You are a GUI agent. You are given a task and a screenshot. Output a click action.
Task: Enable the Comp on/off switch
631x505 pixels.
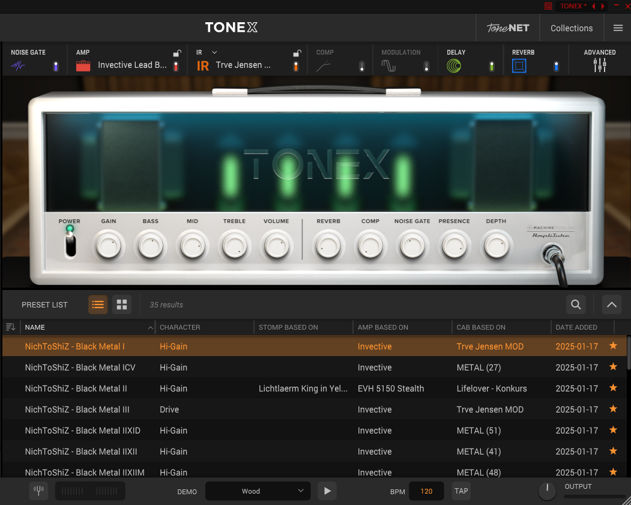(362, 67)
